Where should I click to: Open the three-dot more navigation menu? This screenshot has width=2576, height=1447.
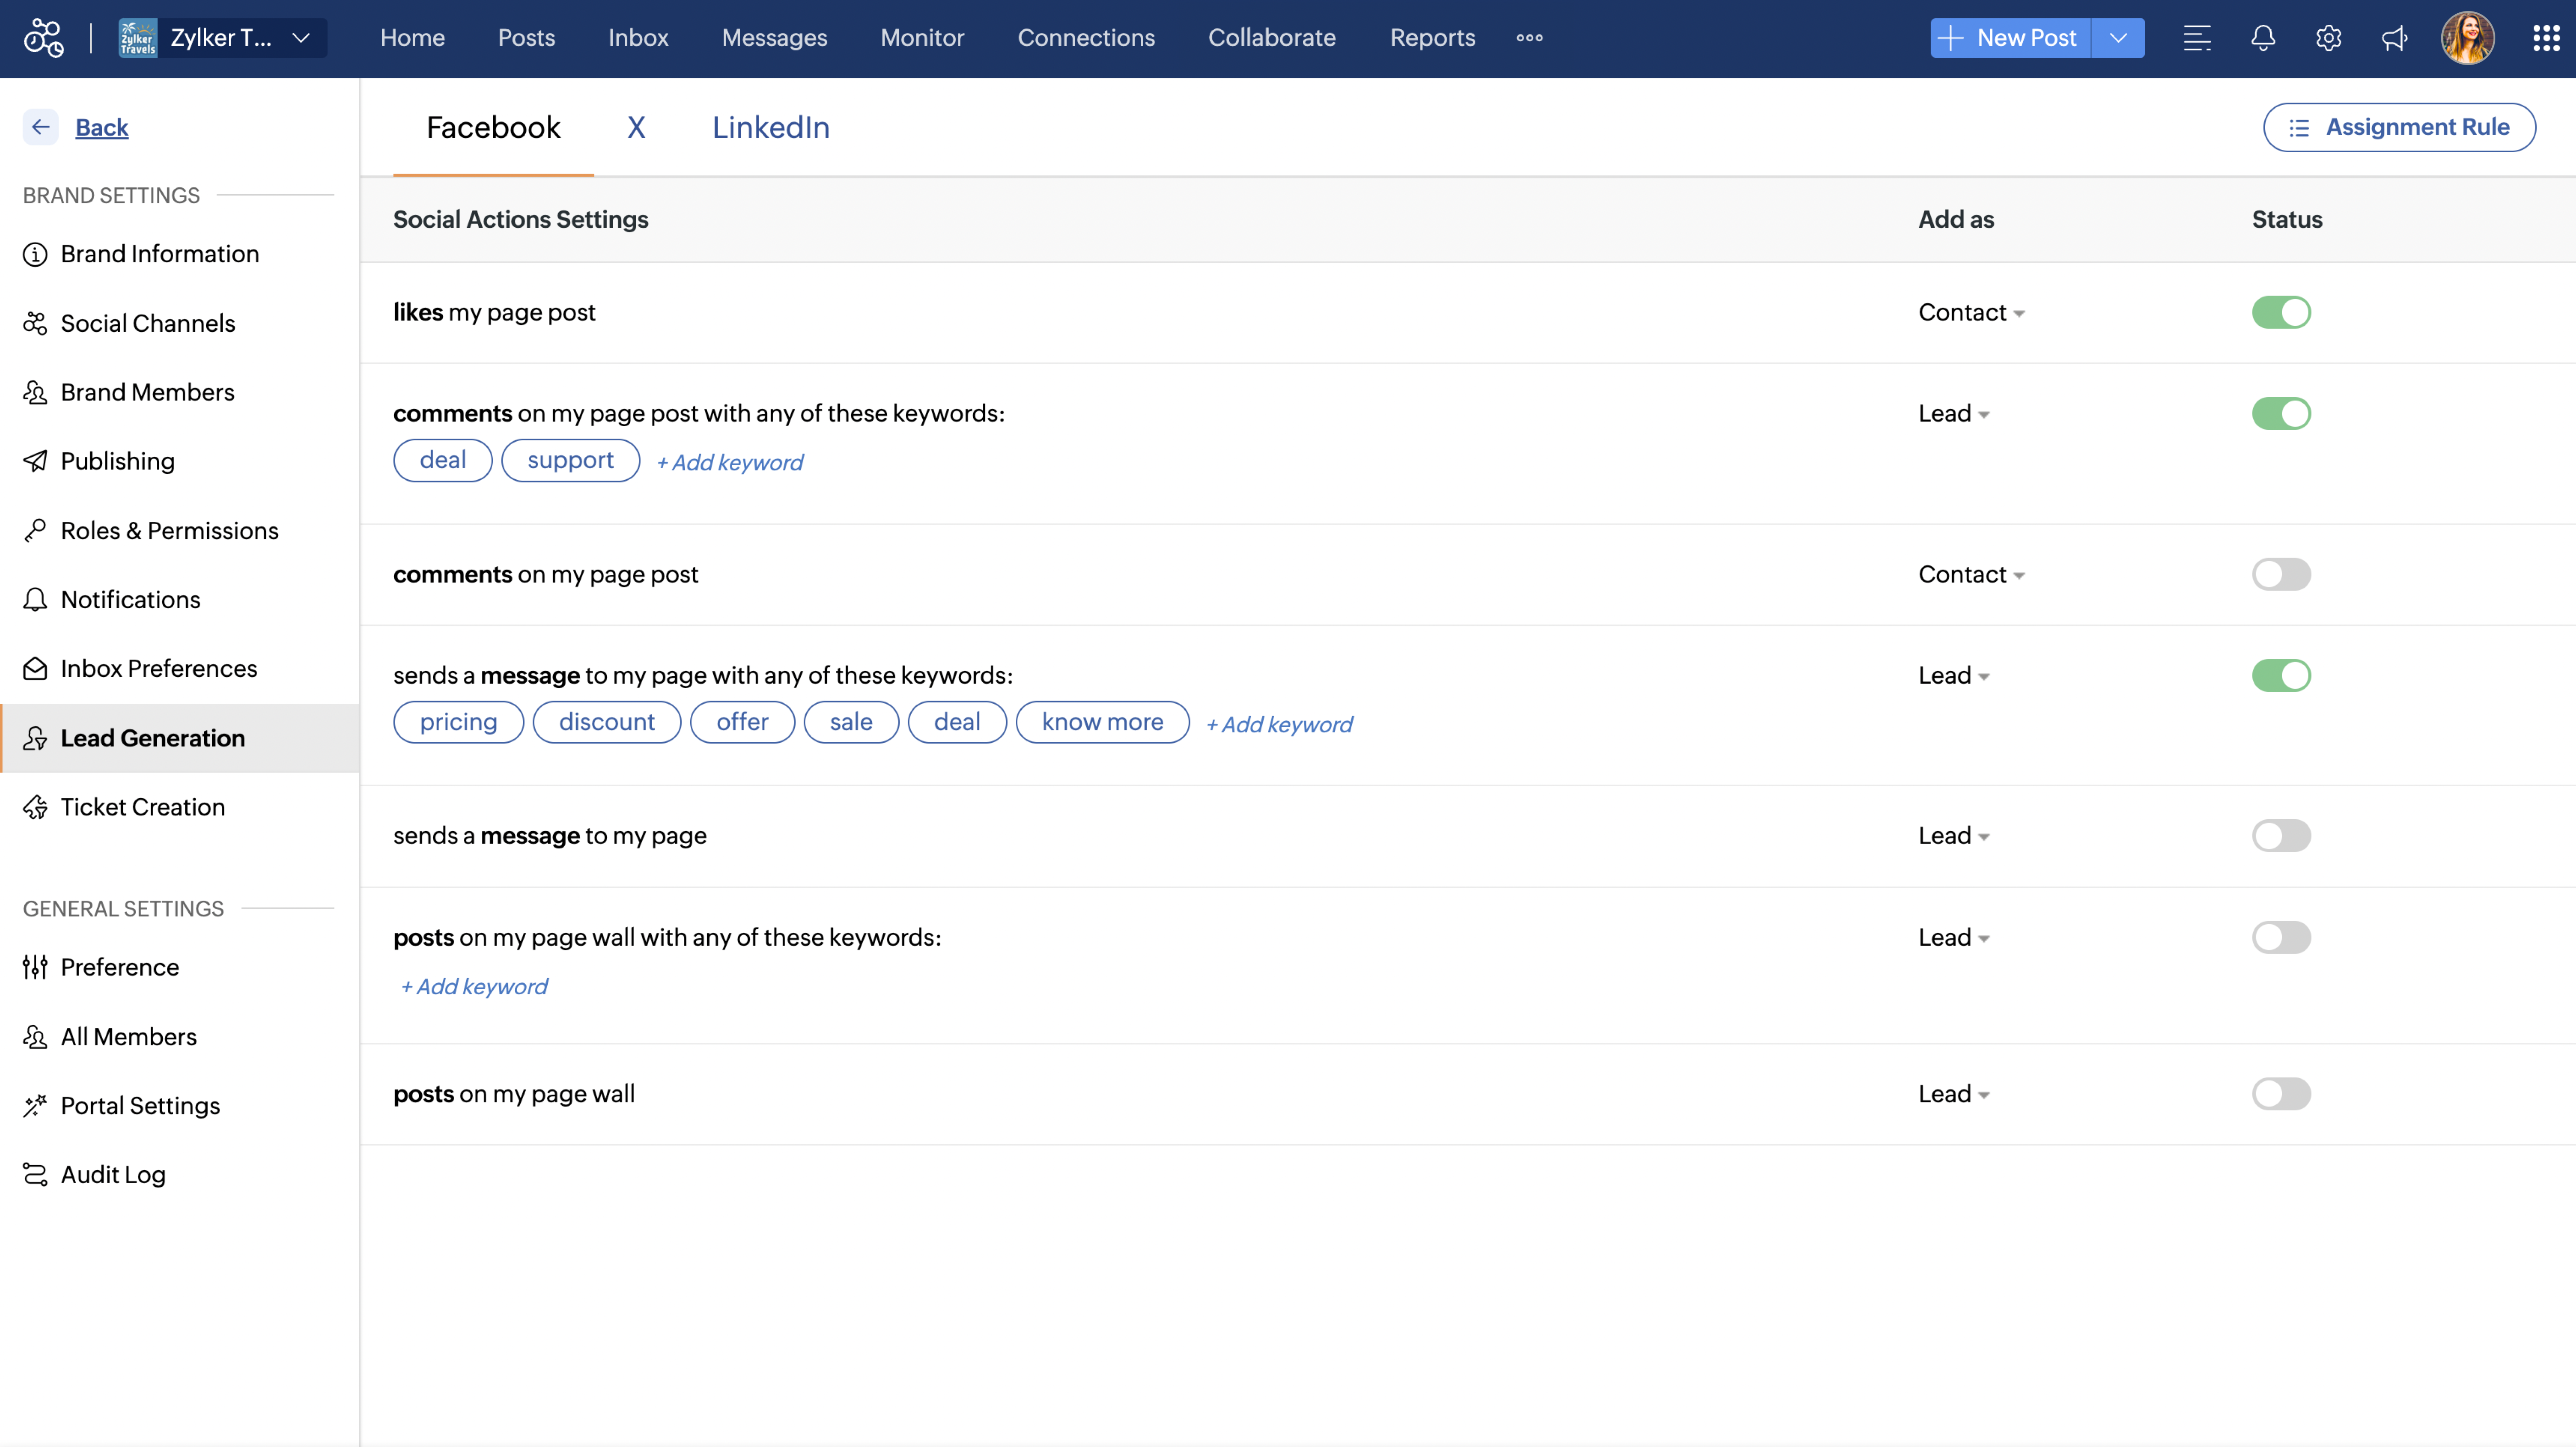(x=1529, y=38)
